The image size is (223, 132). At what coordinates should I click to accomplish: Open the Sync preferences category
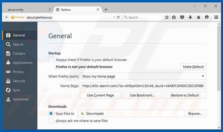[x=20, y=90]
